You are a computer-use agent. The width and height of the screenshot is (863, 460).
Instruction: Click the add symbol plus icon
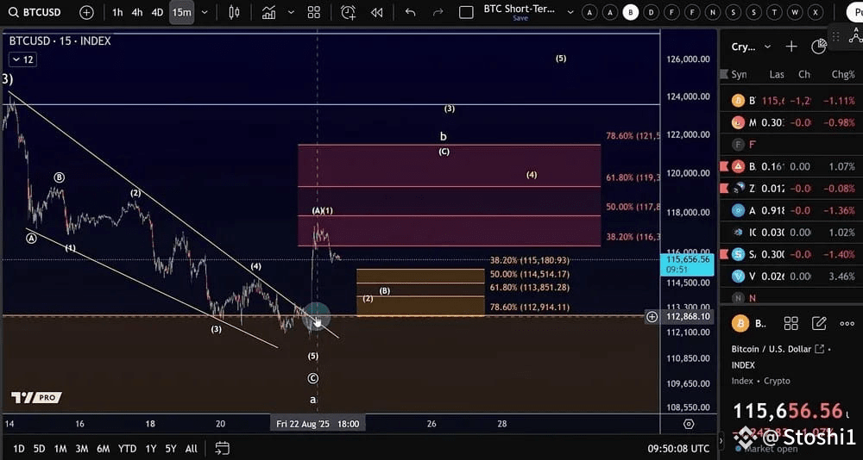point(86,12)
